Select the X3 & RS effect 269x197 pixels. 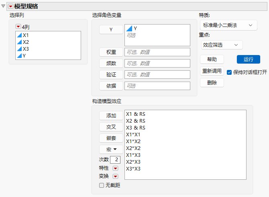pyautogui.click(x=136, y=128)
